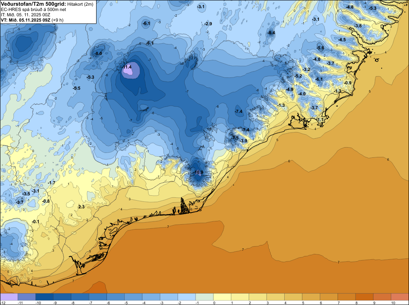Pick the legend swatch right of 10
This screenshot has height=305, width=409.
pyautogui.click(x=400, y=297)
